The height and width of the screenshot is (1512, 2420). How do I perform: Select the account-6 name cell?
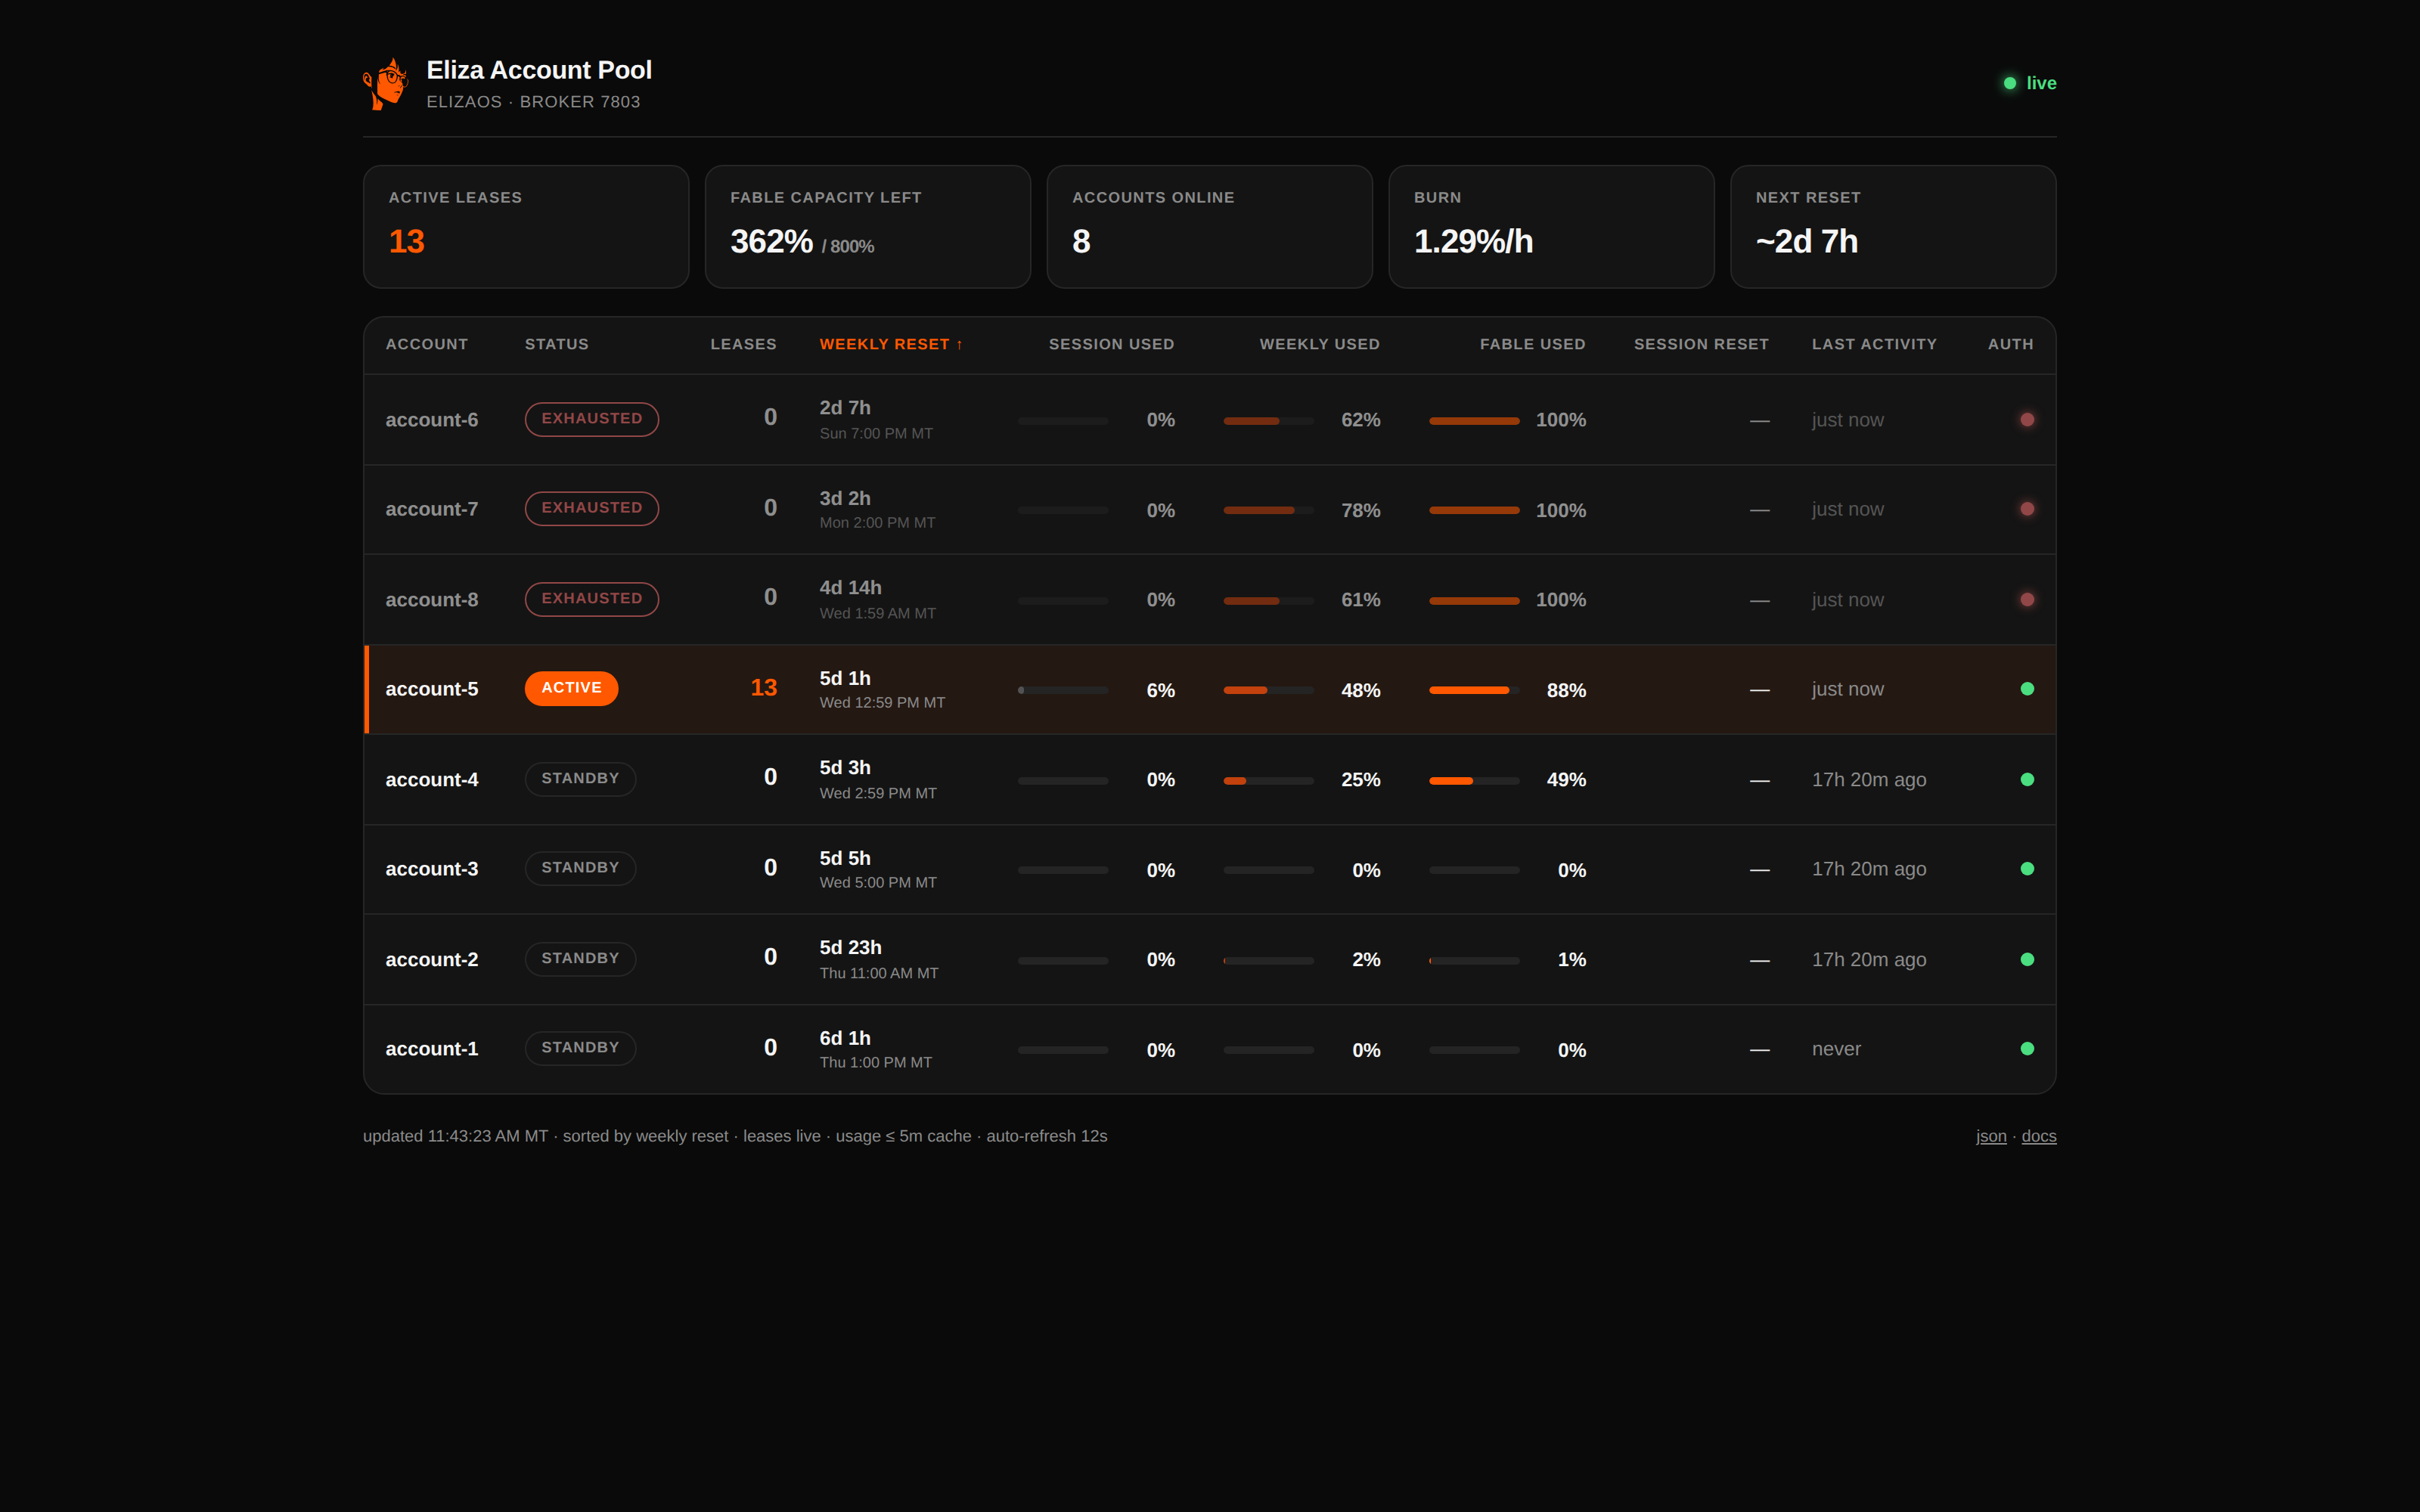(432, 420)
